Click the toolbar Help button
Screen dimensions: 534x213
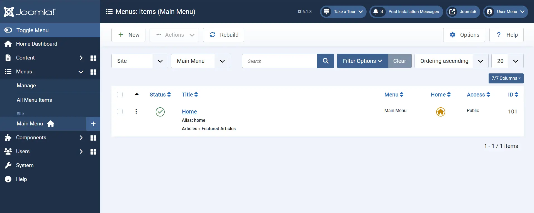(x=506, y=35)
